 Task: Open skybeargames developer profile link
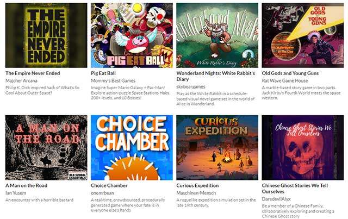click(x=191, y=87)
